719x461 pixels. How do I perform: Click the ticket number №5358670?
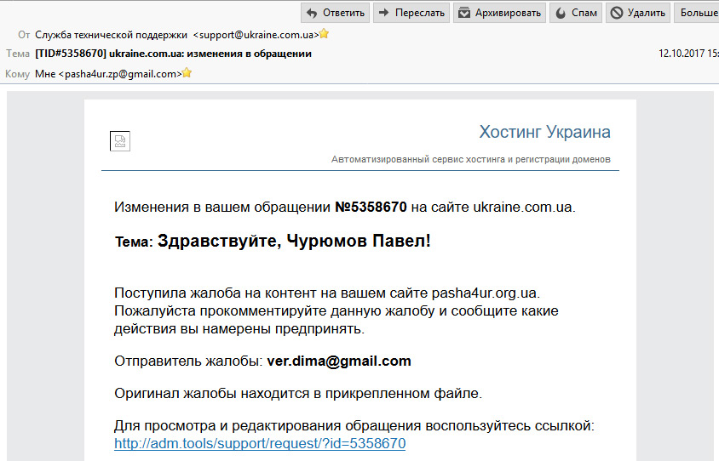click(x=371, y=207)
